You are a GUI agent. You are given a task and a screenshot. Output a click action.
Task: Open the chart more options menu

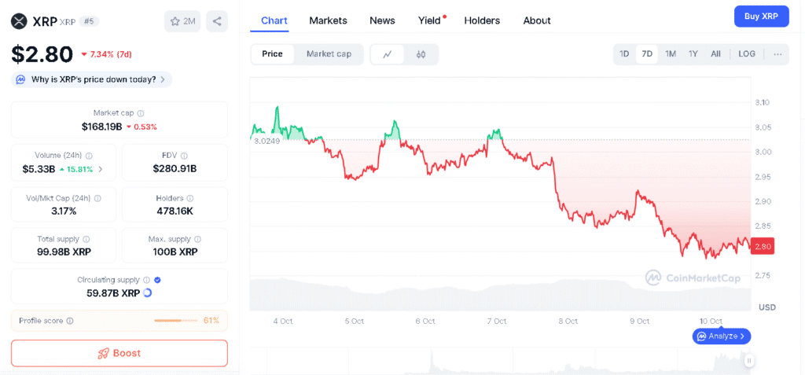pyautogui.click(x=777, y=54)
